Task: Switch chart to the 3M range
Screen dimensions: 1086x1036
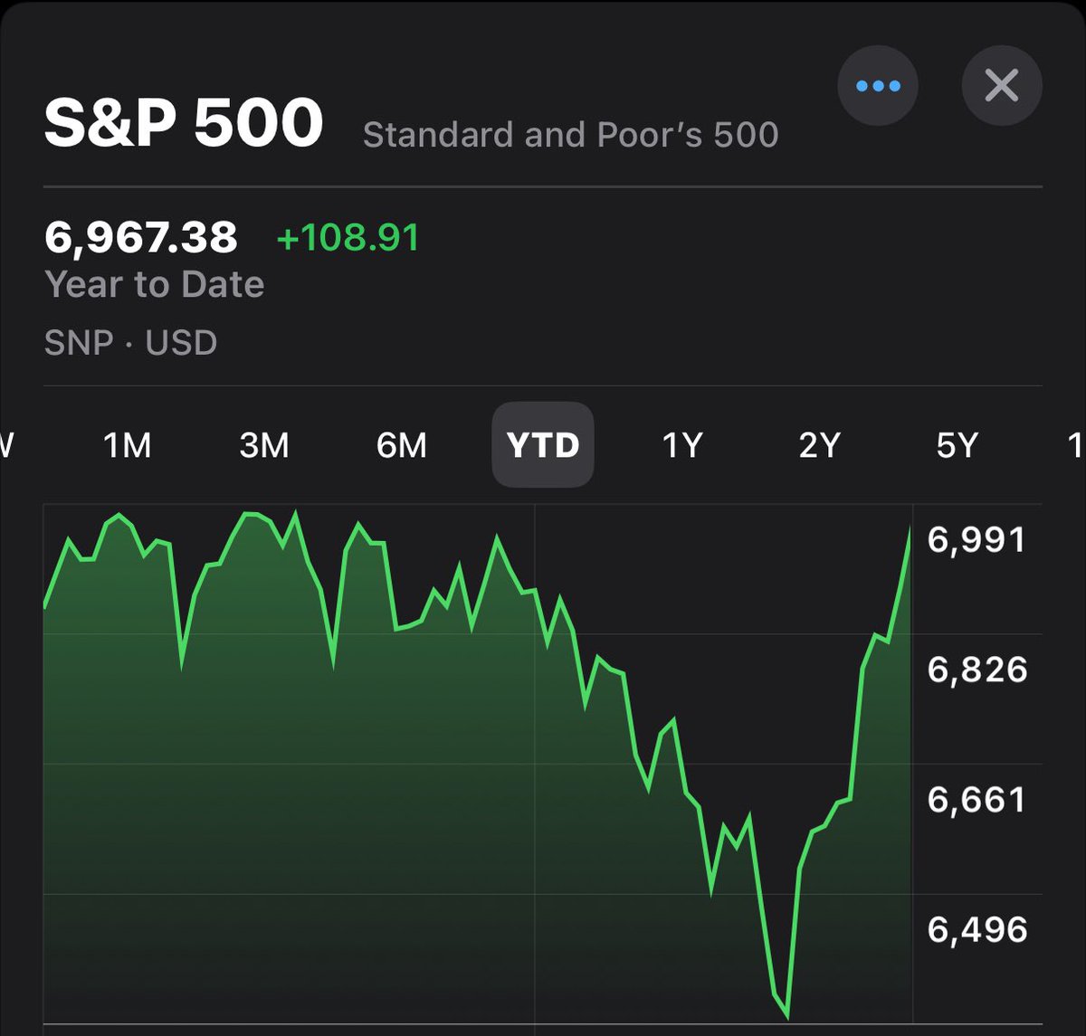Action: click(x=264, y=445)
